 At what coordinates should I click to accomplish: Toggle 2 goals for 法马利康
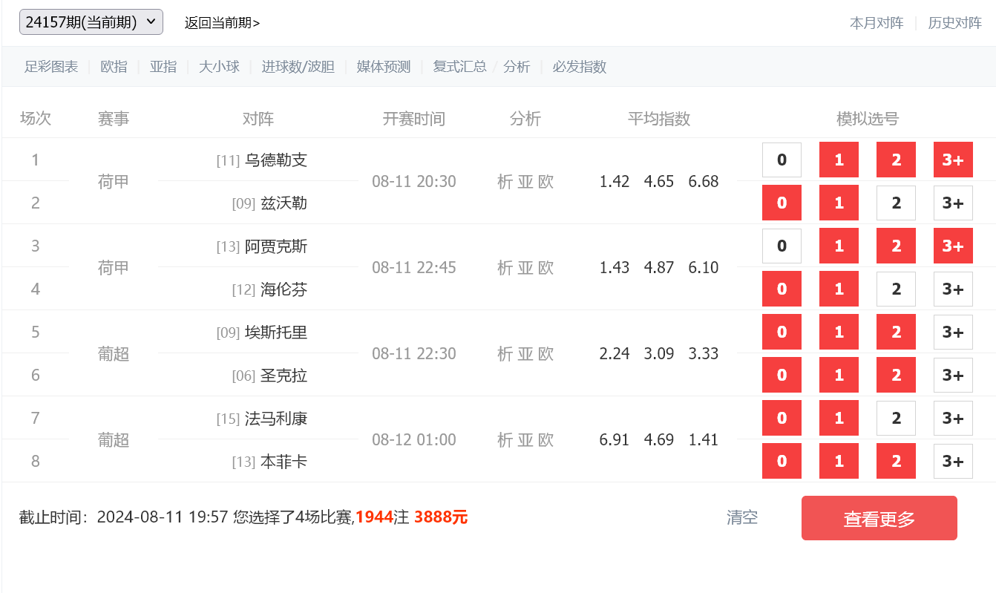(896, 419)
